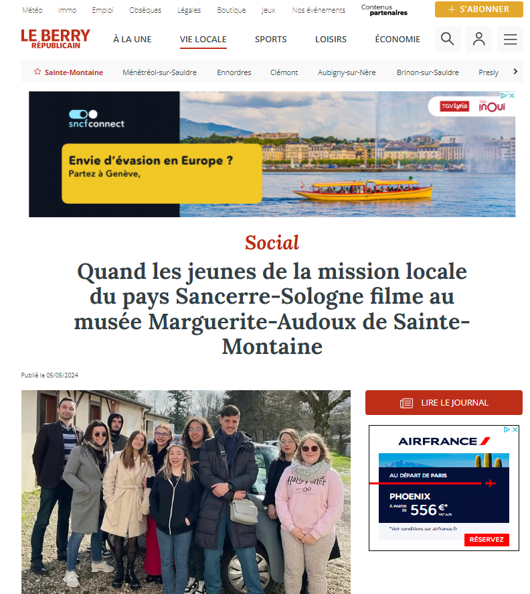This screenshot has width=530, height=594.
Task: Open the Contenus partenaires link
Action: [x=384, y=10]
